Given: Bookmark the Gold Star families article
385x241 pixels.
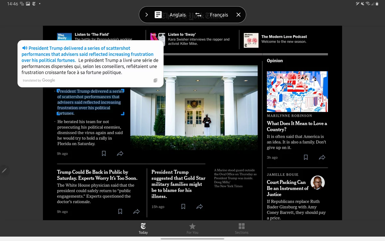Looking at the screenshot, I should [x=183, y=206].
